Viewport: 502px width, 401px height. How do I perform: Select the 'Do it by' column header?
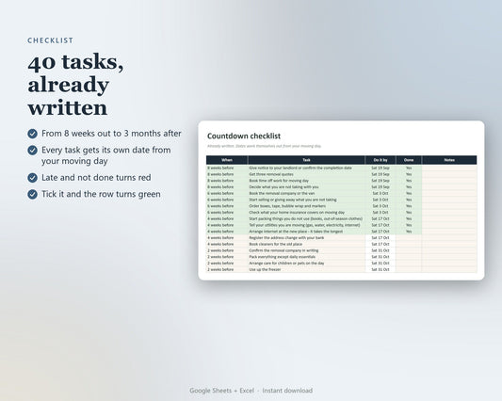tap(381, 160)
